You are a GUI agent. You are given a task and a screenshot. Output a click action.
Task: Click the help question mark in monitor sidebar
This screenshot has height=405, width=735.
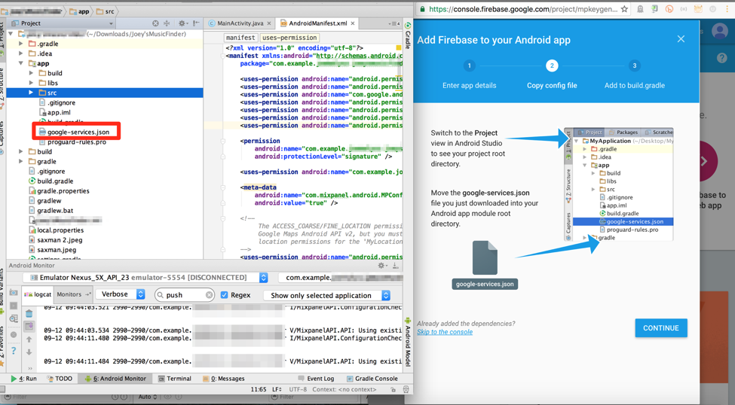pos(14,352)
